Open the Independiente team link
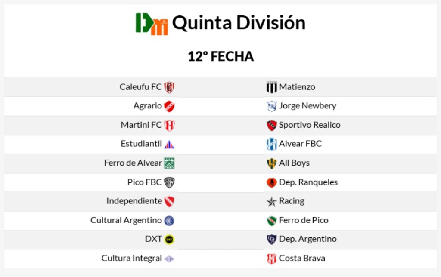This screenshot has height=277, width=441. [x=134, y=201]
